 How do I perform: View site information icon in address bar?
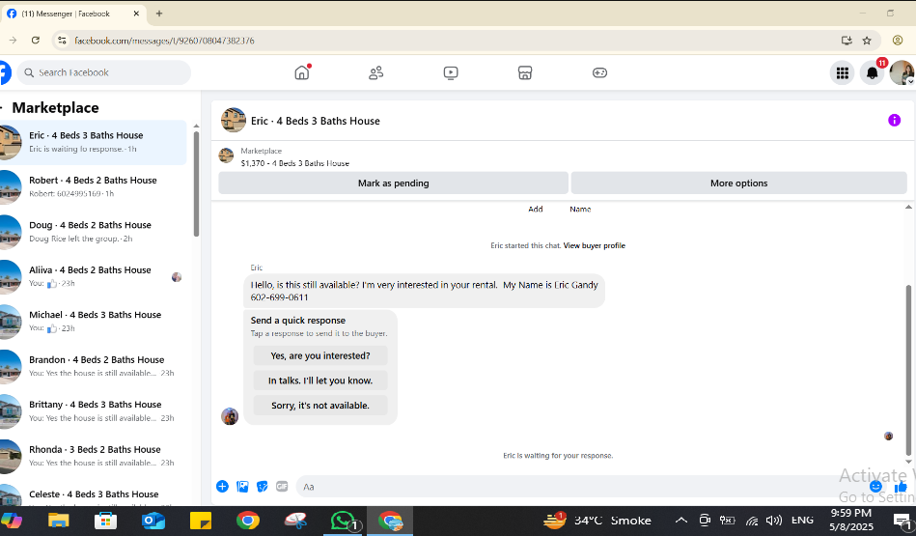tap(62, 41)
